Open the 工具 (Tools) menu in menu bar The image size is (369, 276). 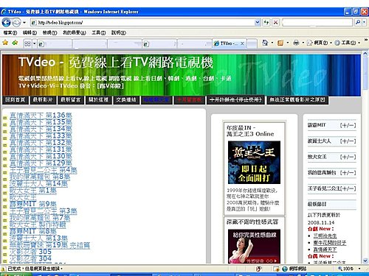pos(99,32)
